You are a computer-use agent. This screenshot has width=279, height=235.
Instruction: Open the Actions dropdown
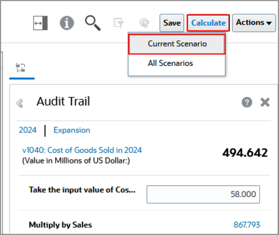pyautogui.click(x=254, y=23)
